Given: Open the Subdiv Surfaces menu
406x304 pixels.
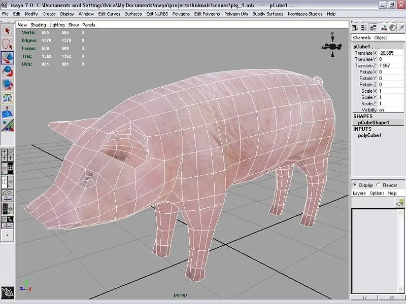Looking at the screenshot, I should (x=268, y=14).
